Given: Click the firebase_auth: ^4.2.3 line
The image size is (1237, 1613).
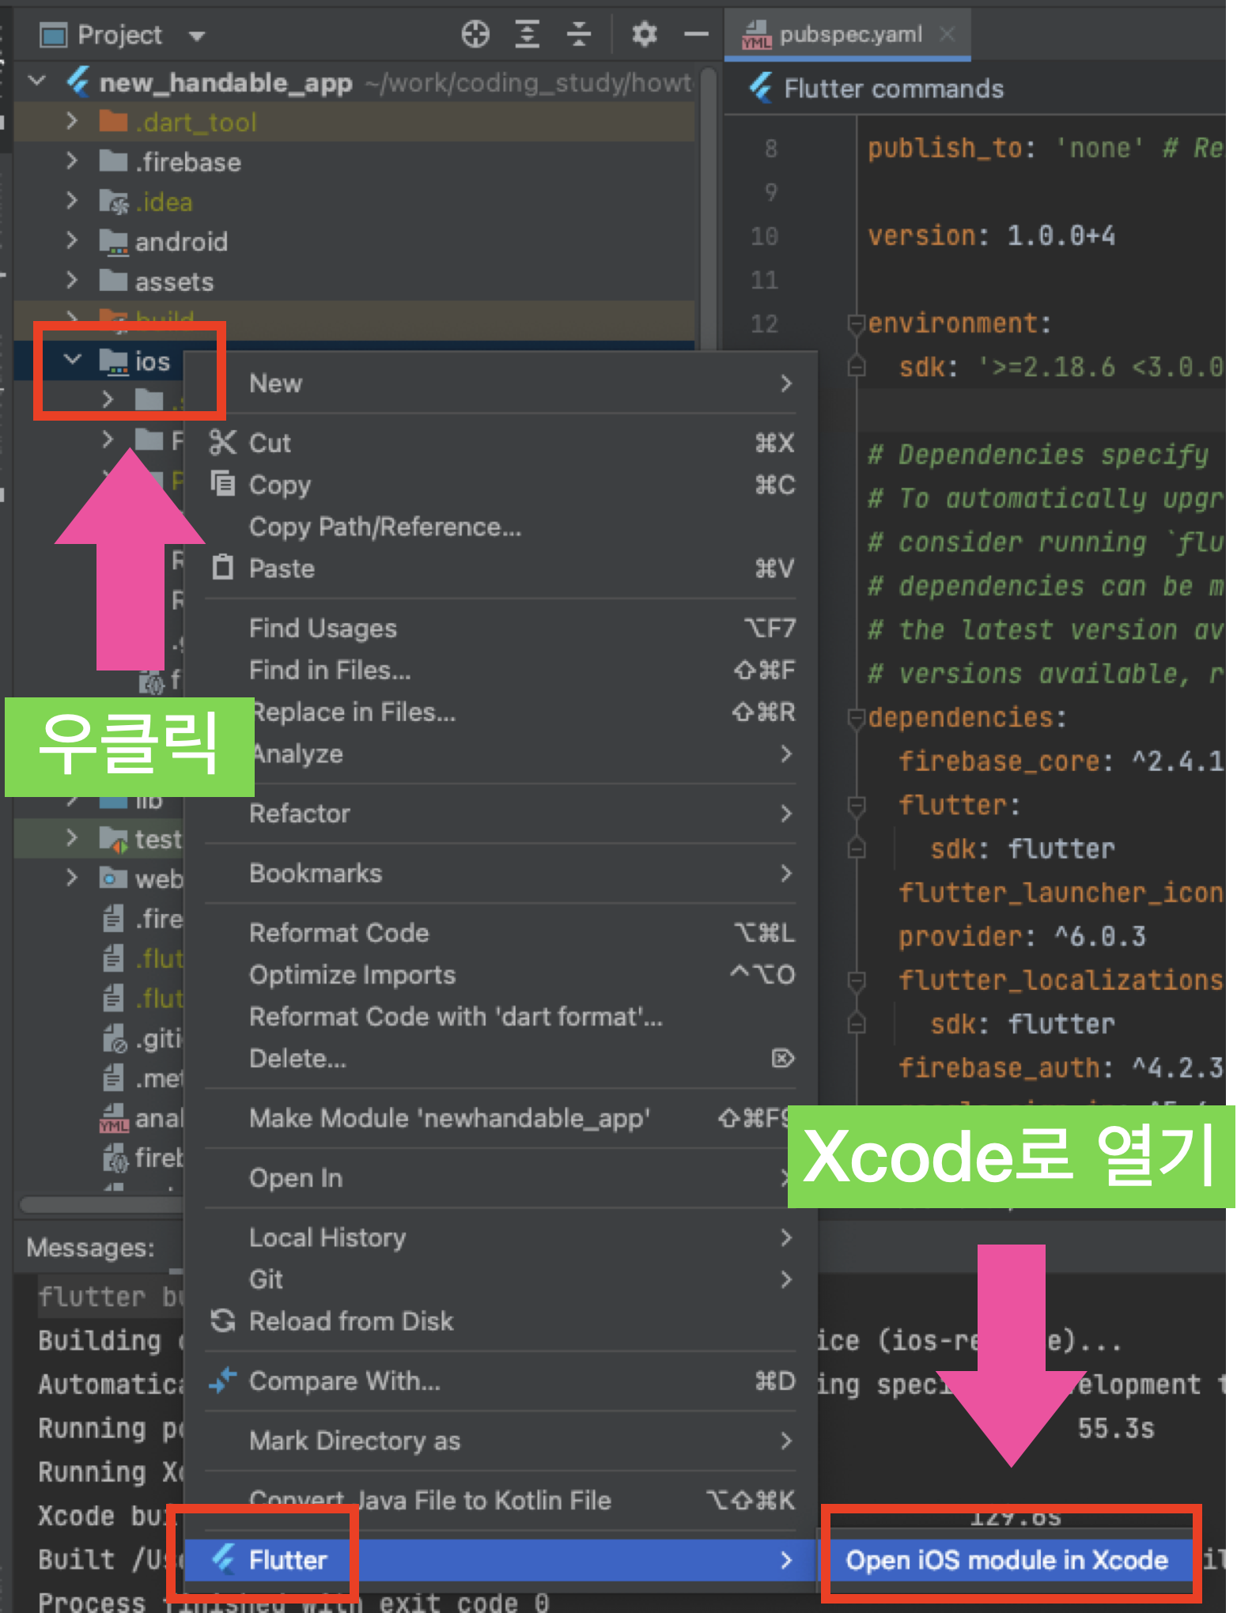Looking at the screenshot, I should [x=1061, y=1068].
